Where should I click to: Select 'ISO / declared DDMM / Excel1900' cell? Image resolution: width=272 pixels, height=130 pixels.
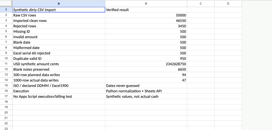[59, 86]
